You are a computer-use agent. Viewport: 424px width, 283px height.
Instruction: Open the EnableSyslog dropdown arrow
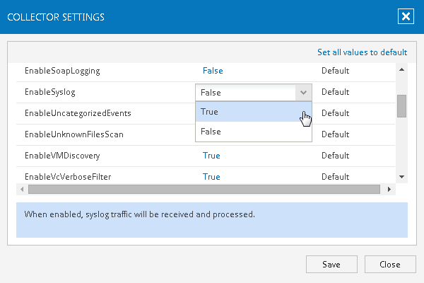click(x=302, y=92)
